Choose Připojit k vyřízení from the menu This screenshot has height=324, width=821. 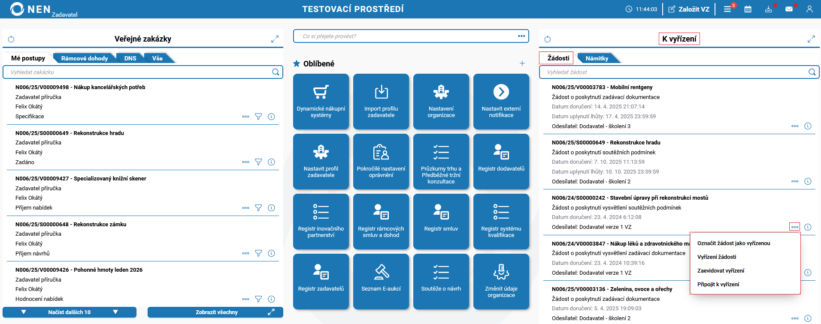coord(718,285)
